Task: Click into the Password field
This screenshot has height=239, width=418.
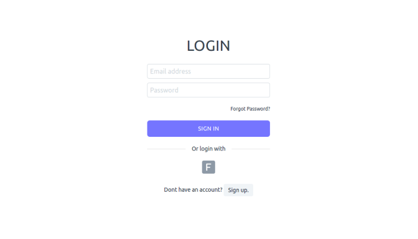Action: pos(208,90)
